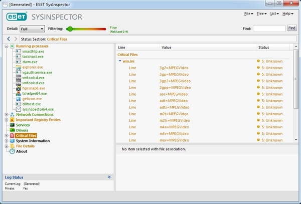Click the Status Section breadcrumb bar

pyautogui.click(x=158, y=39)
